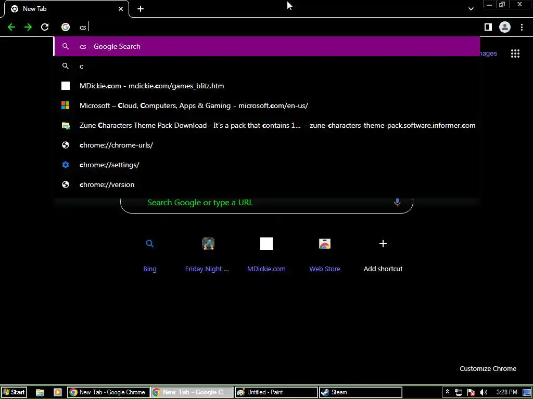Choose 'cs - Google Search' suggestion
The image size is (533, 399).
tap(267, 46)
